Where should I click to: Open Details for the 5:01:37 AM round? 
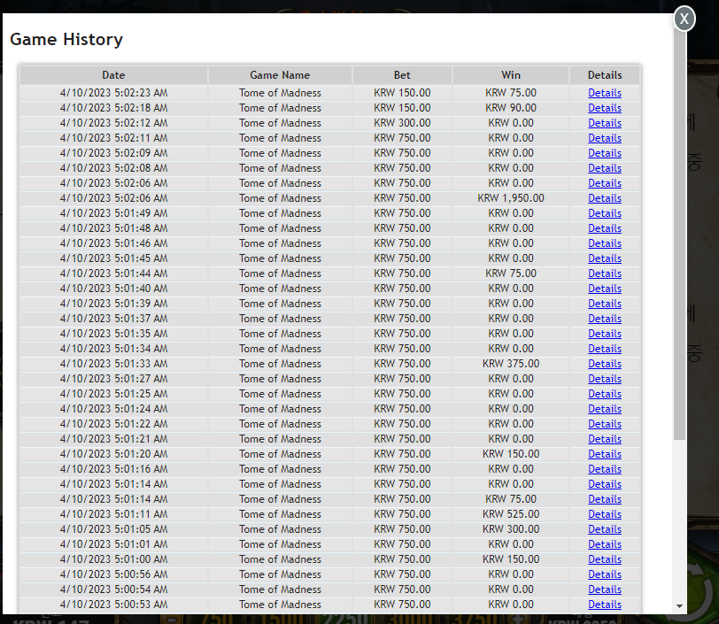click(x=605, y=319)
